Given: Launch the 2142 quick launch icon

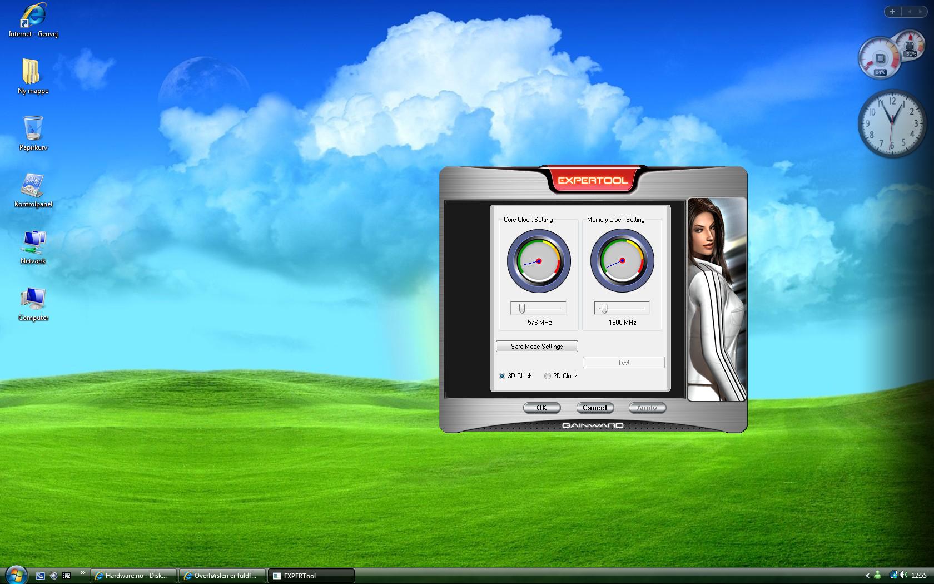Looking at the screenshot, I should [x=67, y=576].
